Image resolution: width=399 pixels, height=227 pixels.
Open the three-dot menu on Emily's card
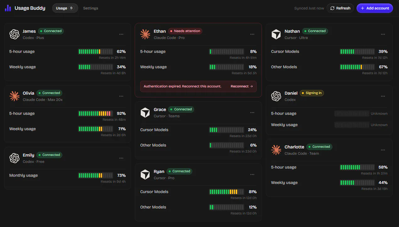click(121, 158)
